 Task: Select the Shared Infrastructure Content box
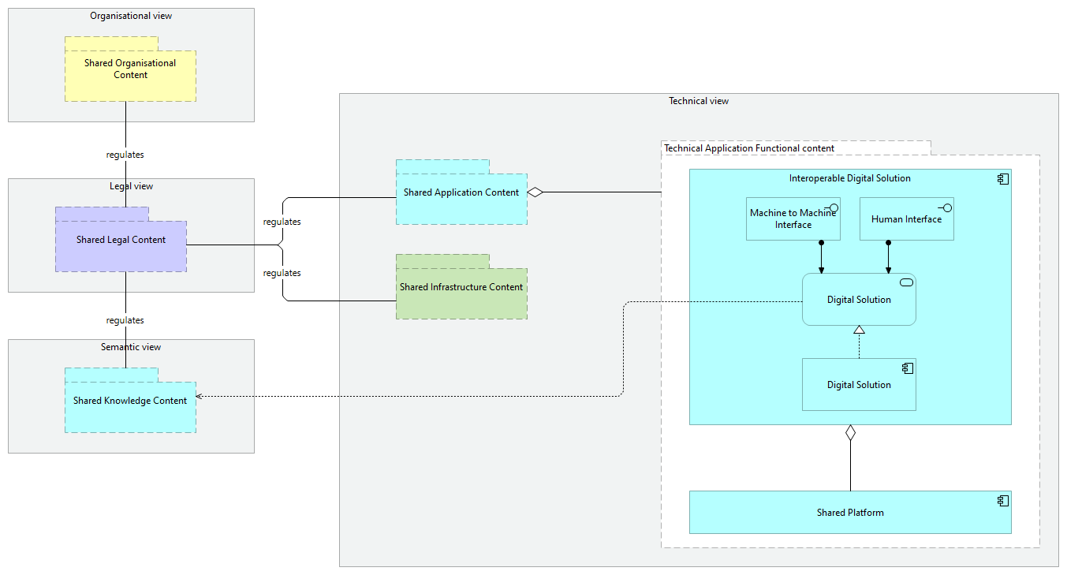[461, 287]
